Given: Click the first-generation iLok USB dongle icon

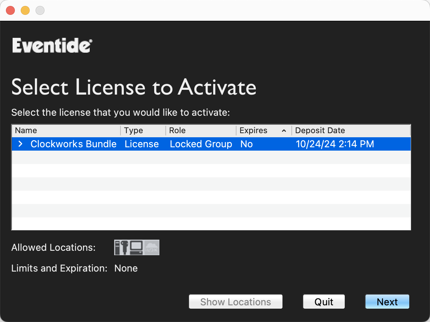Looking at the screenshot, I should (118, 247).
